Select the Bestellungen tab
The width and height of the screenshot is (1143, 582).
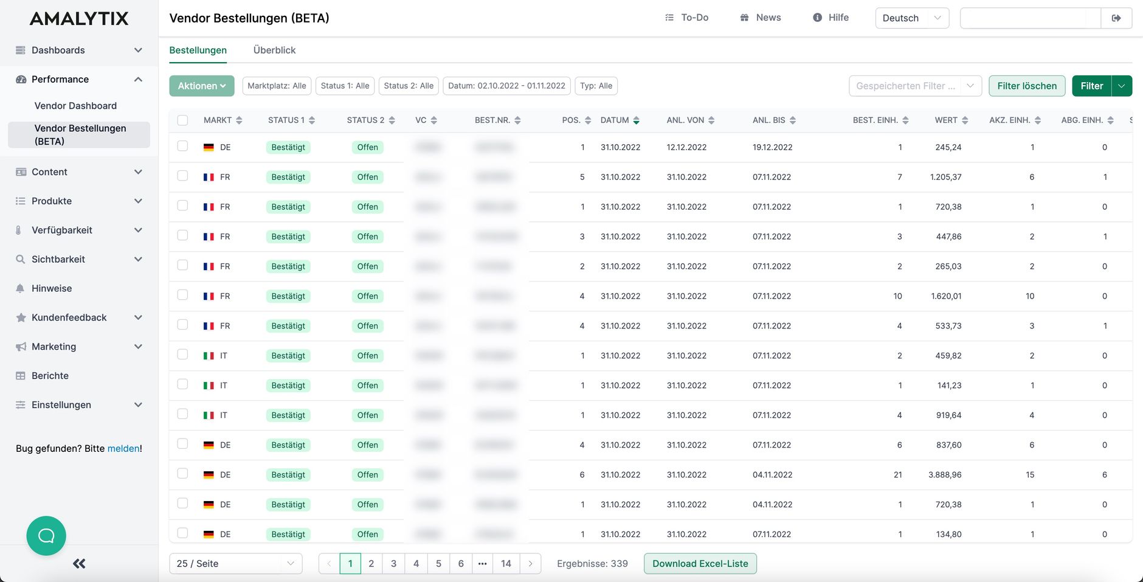point(198,50)
